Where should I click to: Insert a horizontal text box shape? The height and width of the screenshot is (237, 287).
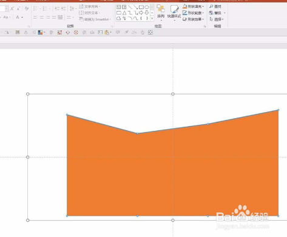click(119, 7)
